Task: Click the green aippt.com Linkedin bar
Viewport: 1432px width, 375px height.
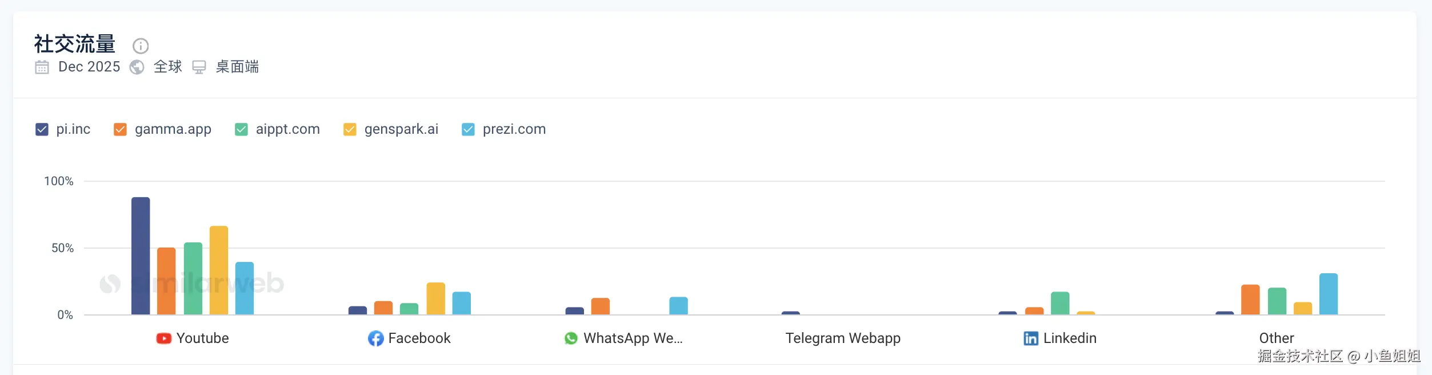Action: coord(1060,303)
